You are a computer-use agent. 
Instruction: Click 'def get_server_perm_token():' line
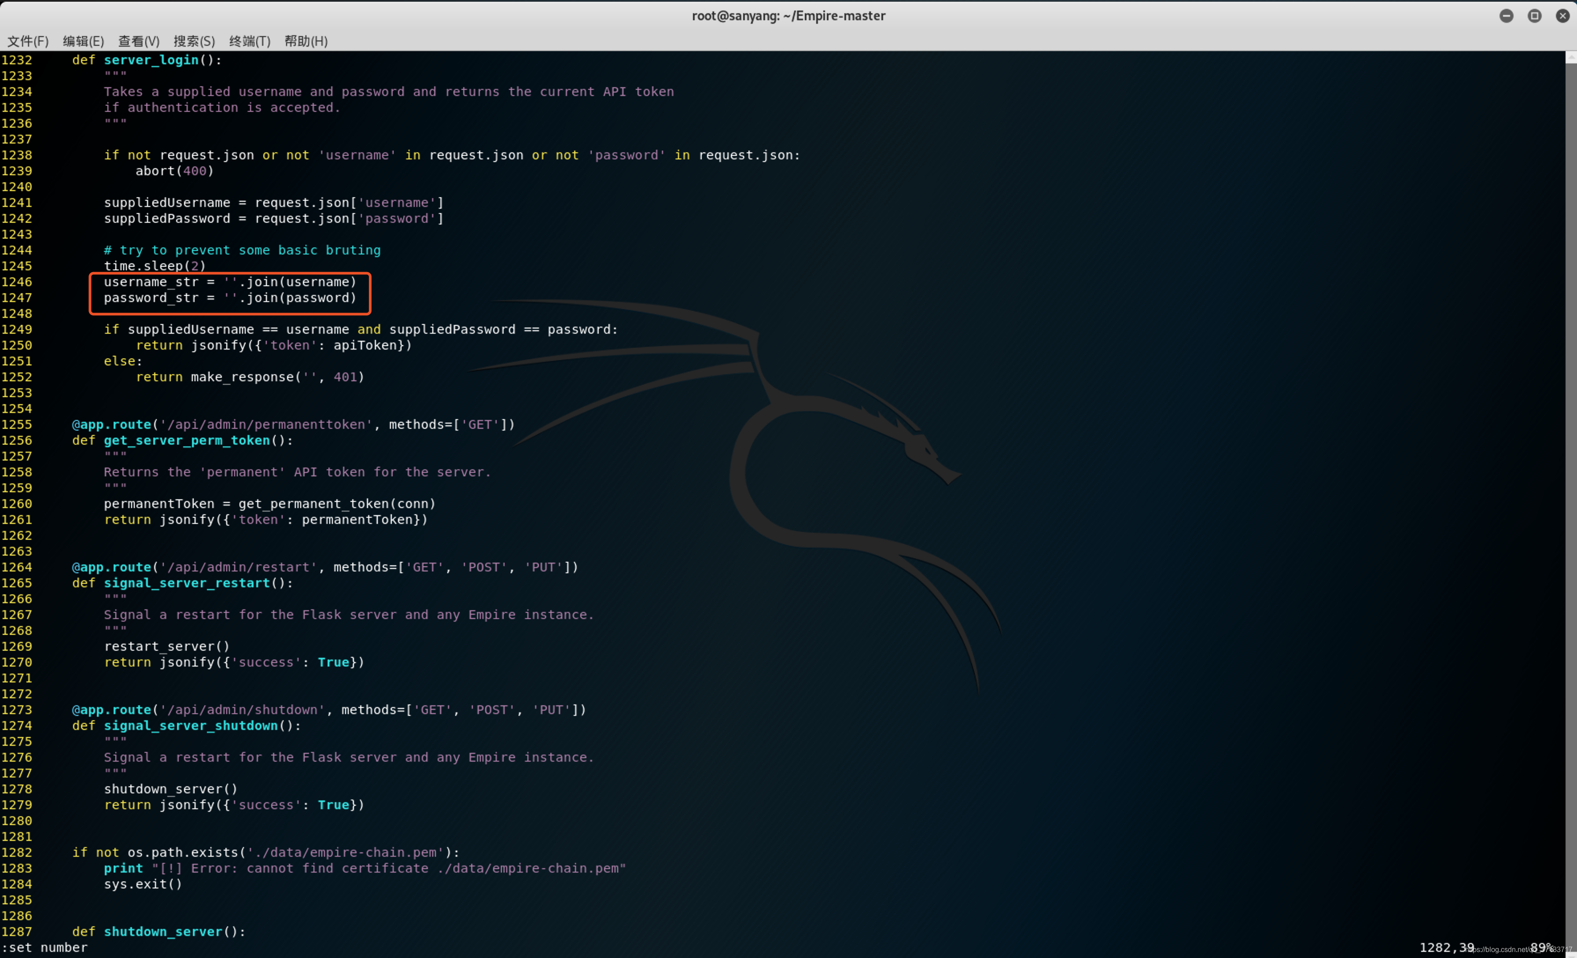click(x=182, y=440)
